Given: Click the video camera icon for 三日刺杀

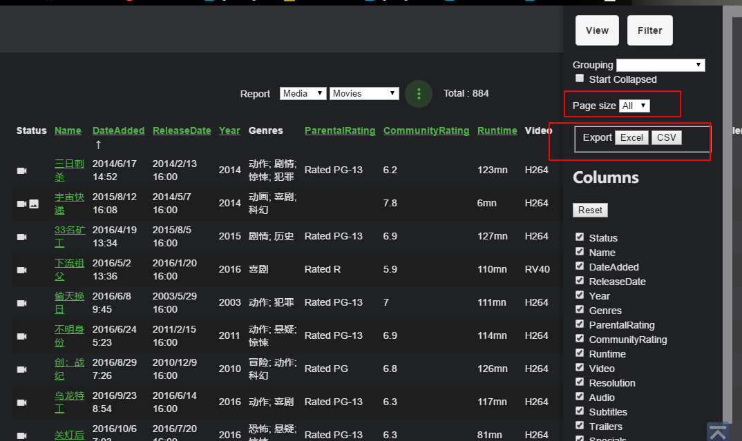Looking at the screenshot, I should (21, 170).
